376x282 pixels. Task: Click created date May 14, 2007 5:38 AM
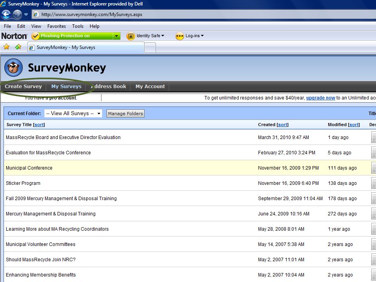(281, 244)
